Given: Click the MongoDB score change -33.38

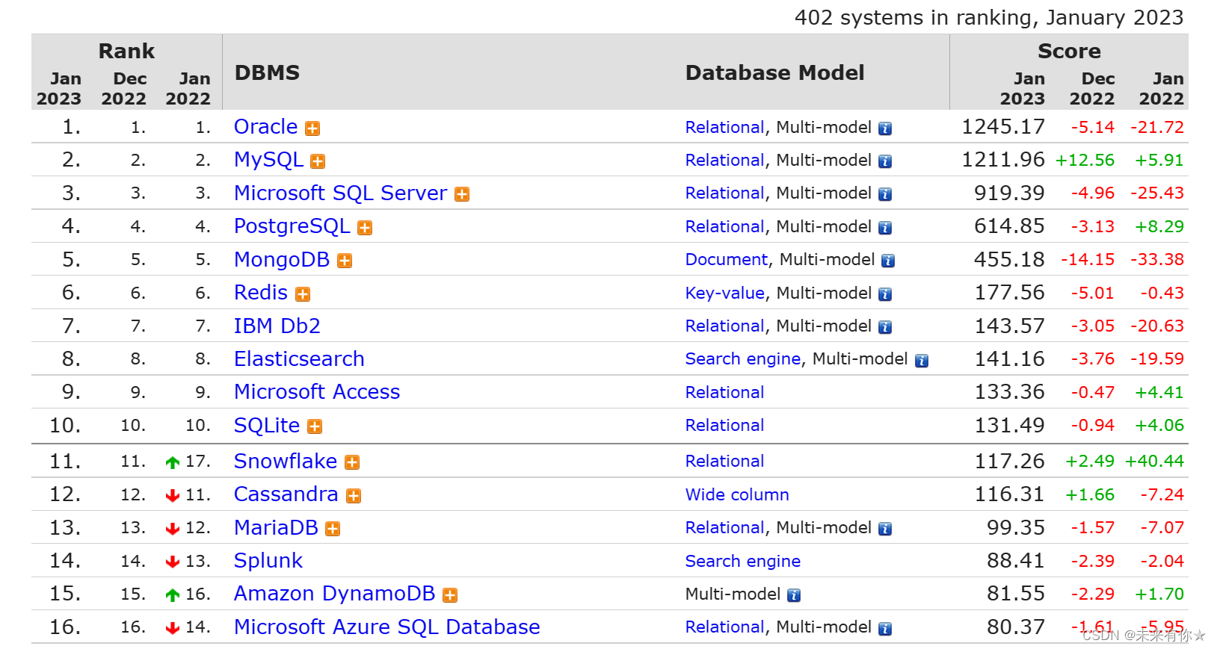Looking at the screenshot, I should [x=1157, y=259].
